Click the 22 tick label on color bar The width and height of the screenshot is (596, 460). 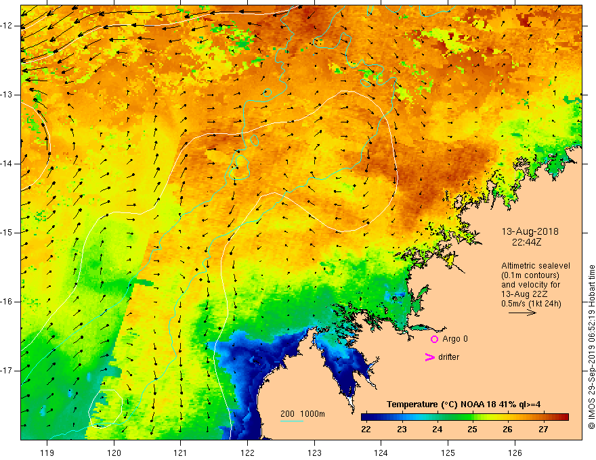click(366, 430)
